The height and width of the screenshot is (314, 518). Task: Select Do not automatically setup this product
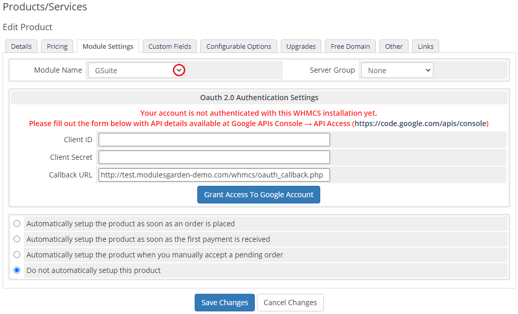17,270
